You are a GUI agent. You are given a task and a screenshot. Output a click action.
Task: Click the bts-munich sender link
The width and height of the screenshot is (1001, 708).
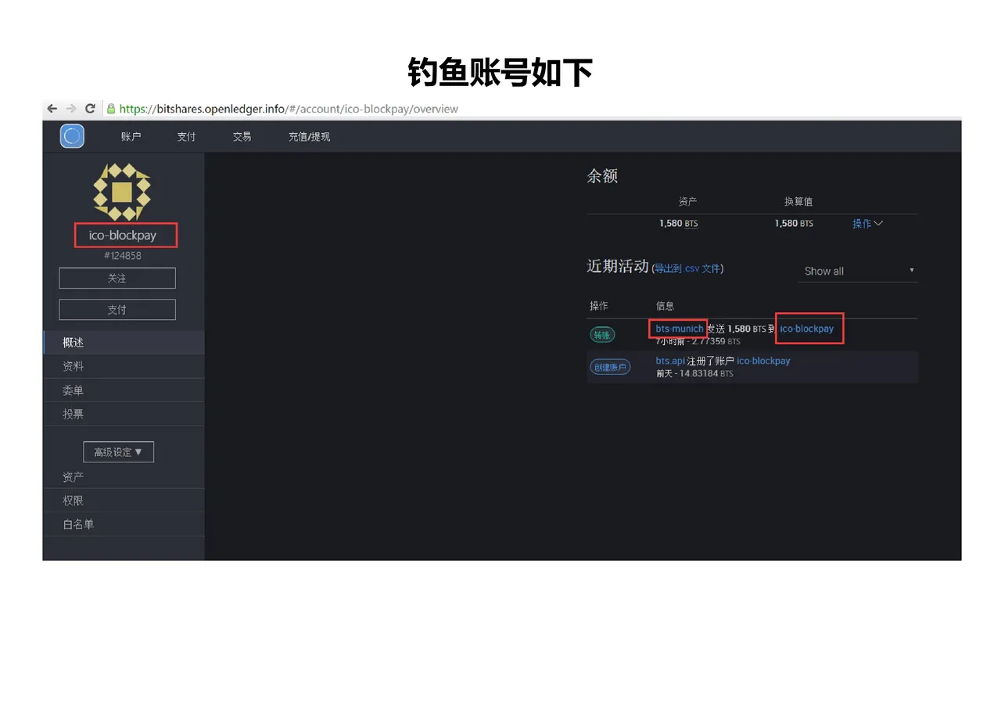click(x=679, y=329)
